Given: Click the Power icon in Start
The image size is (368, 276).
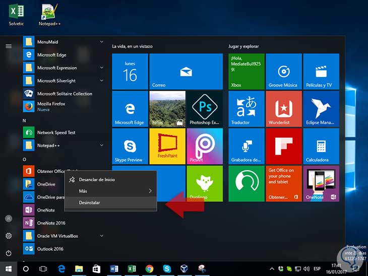Looking at the screenshot, I should (9, 253).
